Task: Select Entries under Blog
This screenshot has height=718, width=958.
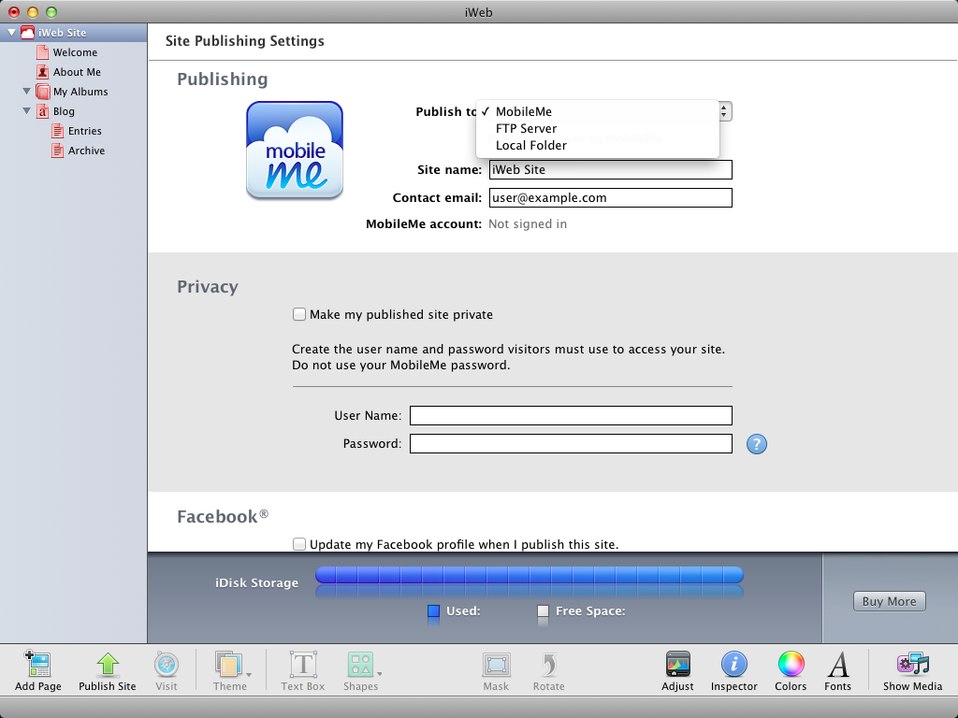Action: pos(85,131)
